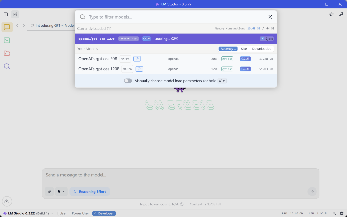Open the wrench settings icon at top right
The height and width of the screenshot is (217, 347).
(341, 14)
